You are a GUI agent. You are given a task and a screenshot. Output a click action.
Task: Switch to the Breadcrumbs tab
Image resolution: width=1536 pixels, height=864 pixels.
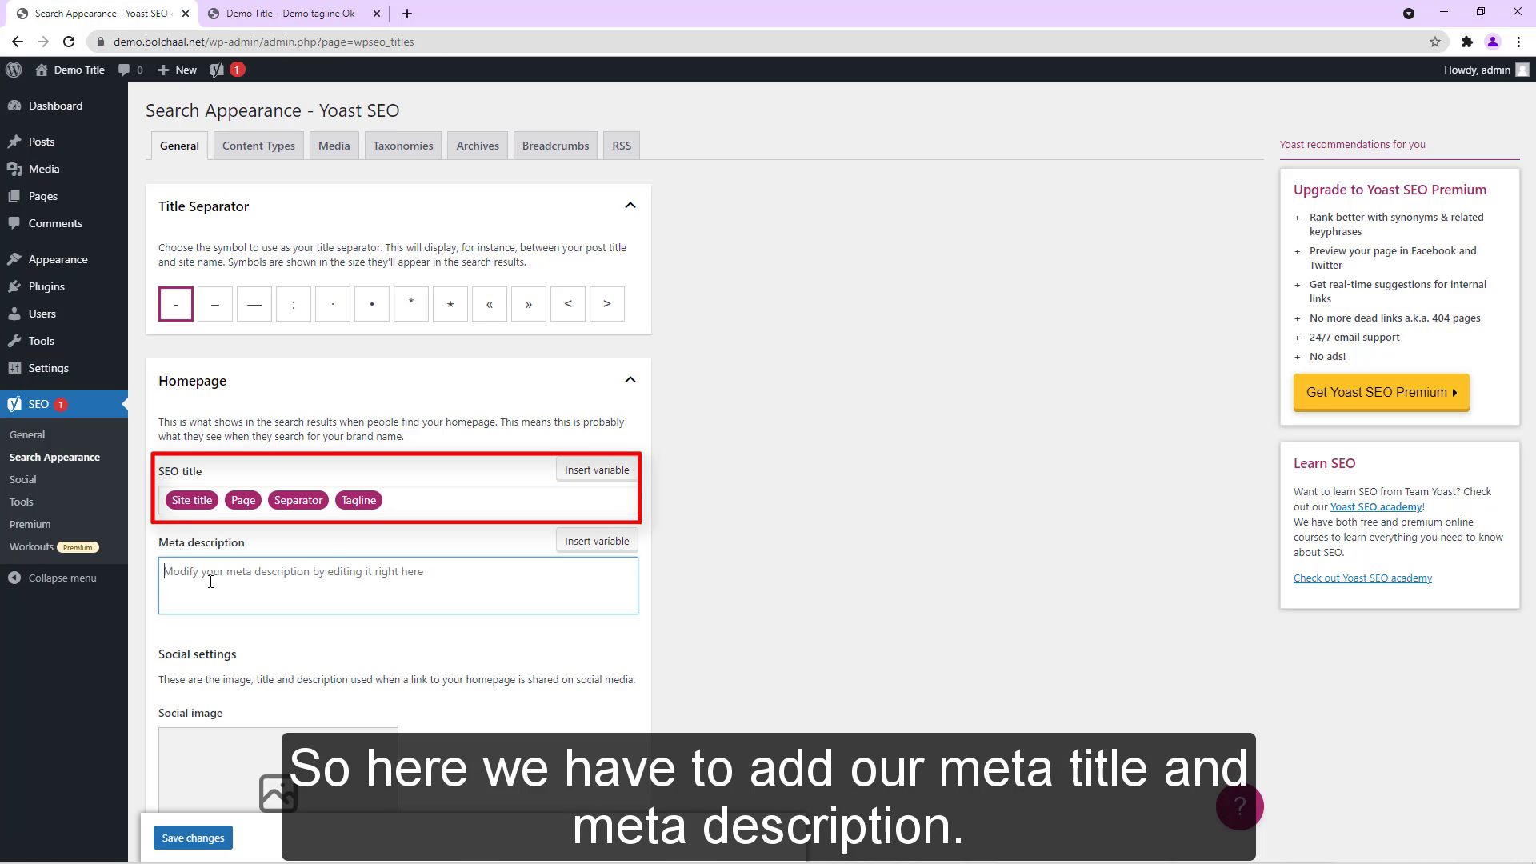(555, 146)
